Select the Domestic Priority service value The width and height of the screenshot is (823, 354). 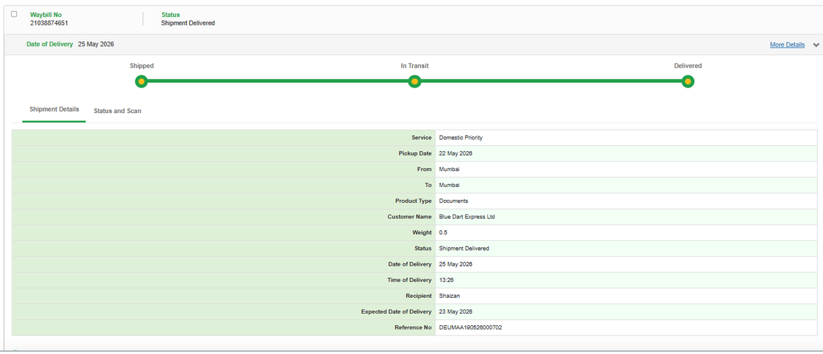click(460, 138)
